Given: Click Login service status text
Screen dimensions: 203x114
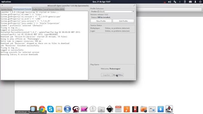Looking at the screenshot, I should [117, 31].
